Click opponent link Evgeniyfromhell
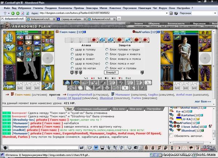Image resolution: width=218 pixels, height=158 pixels. click(x=80, y=95)
